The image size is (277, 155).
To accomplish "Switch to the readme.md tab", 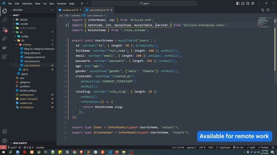I will (70, 10).
